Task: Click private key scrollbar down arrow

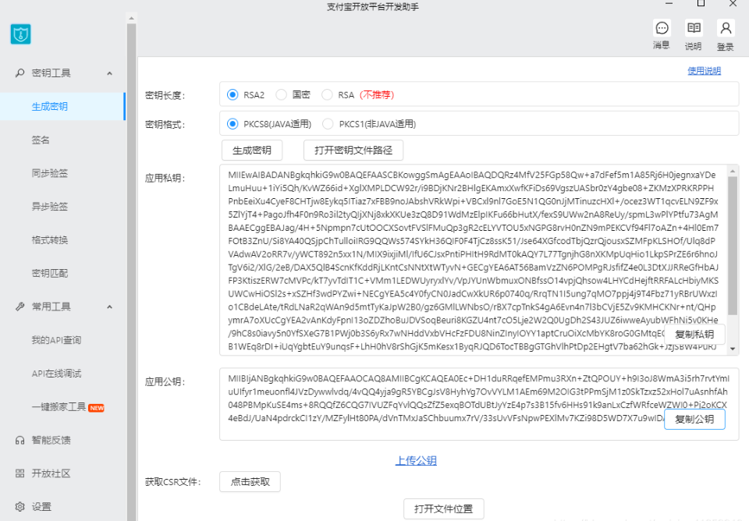Action: pos(733,349)
